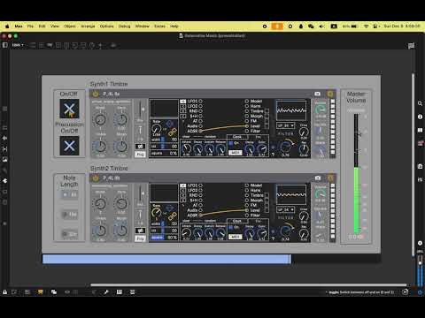This screenshot has height=318, width=425.
Task: Click the Synth1 Volume knob
Action: tap(321, 110)
